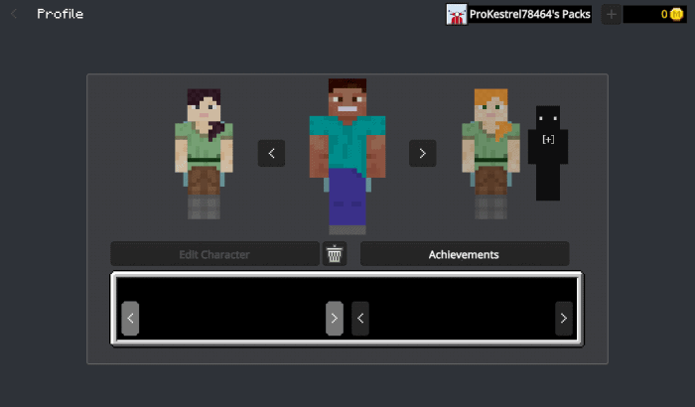Open ProKestrel78464's Packs label
Viewport: 695px width, 407px height.
529,14
